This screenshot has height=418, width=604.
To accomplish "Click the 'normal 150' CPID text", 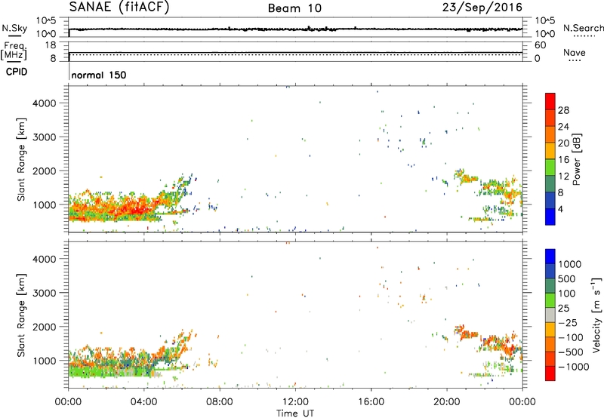I will 99,75.
